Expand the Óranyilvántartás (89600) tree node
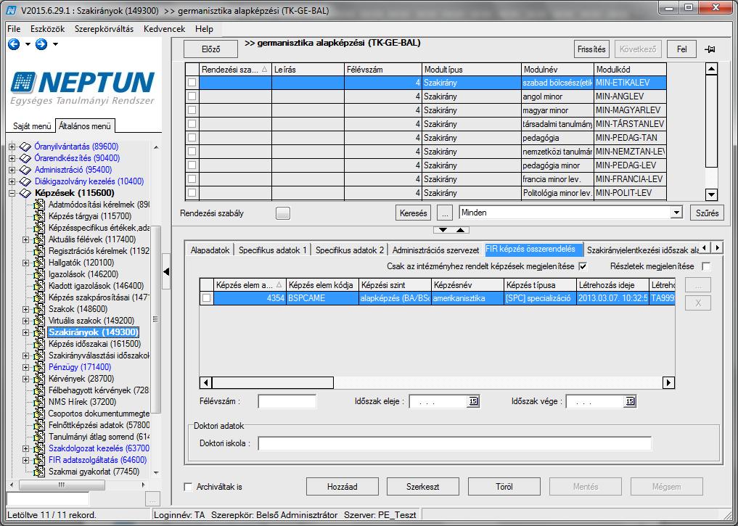 tap(12, 147)
